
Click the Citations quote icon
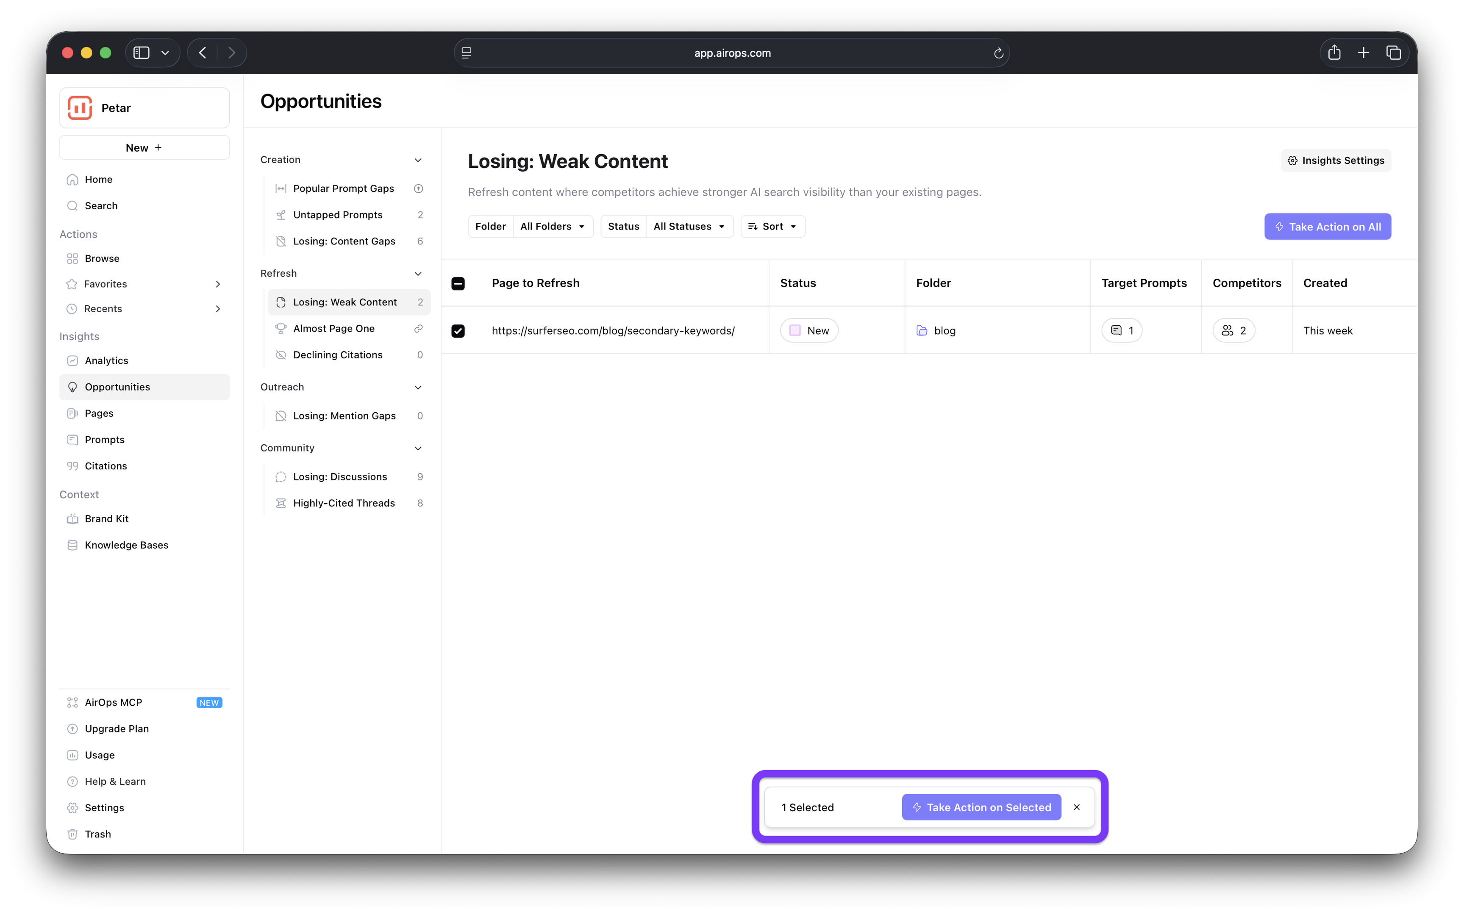pos(72,466)
